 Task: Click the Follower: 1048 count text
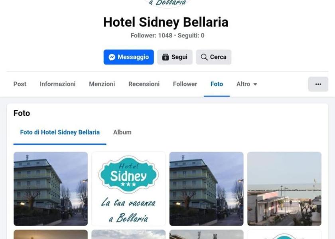click(x=151, y=35)
